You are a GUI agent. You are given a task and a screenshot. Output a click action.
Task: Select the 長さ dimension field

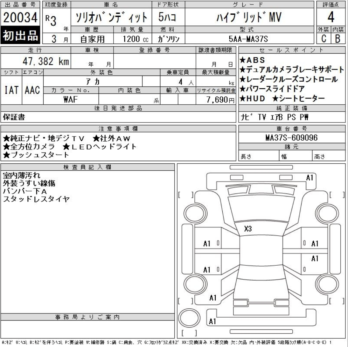(259, 156)
